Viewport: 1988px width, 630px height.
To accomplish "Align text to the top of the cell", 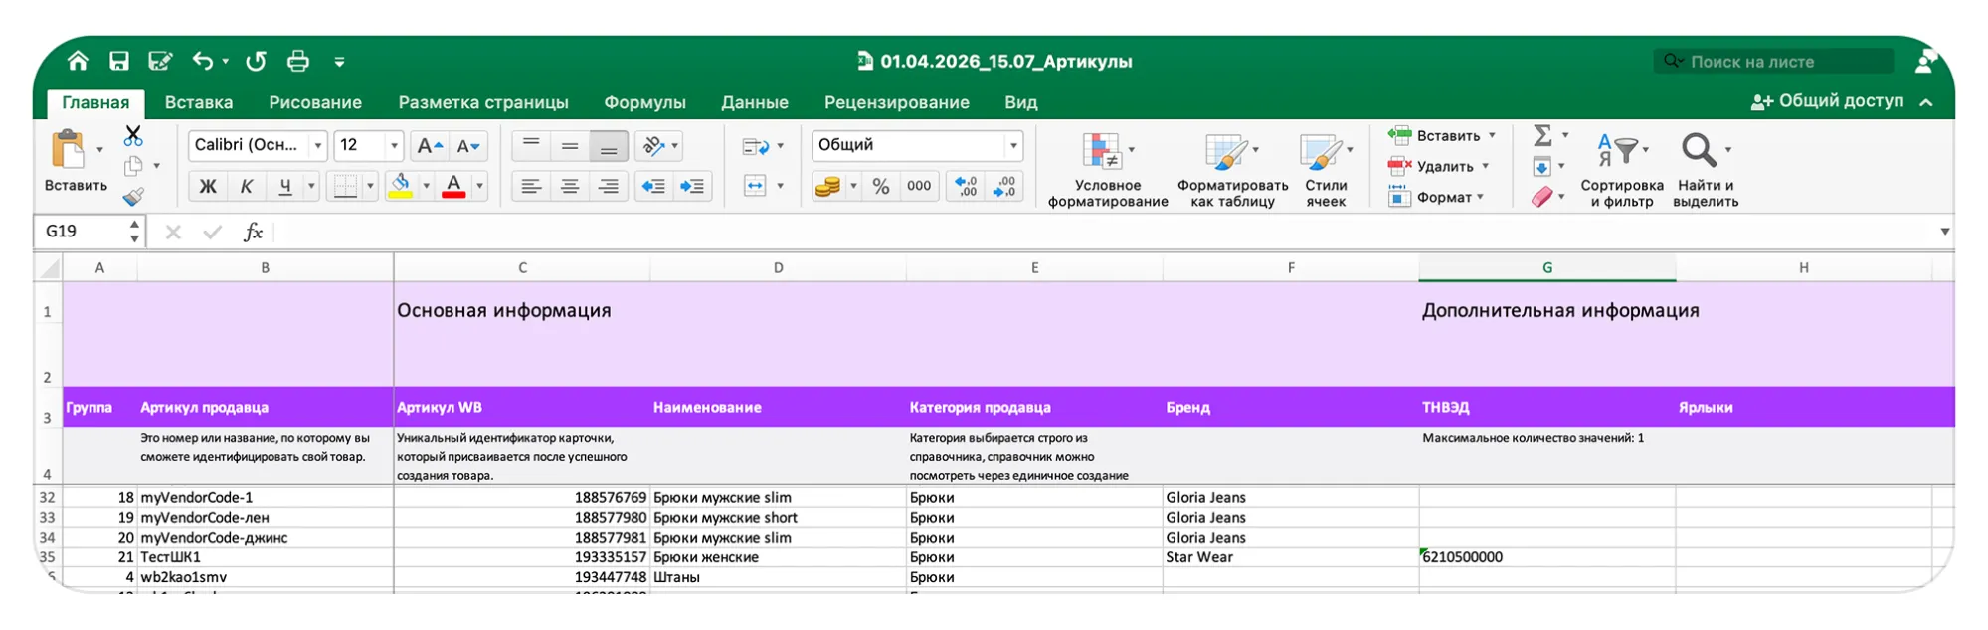I will 531,146.
